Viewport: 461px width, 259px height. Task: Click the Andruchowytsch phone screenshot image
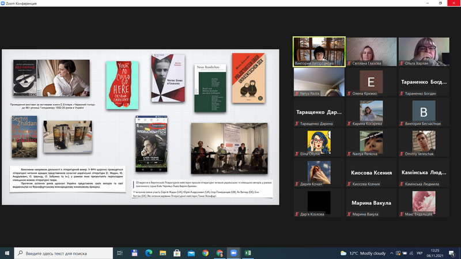coord(152,143)
